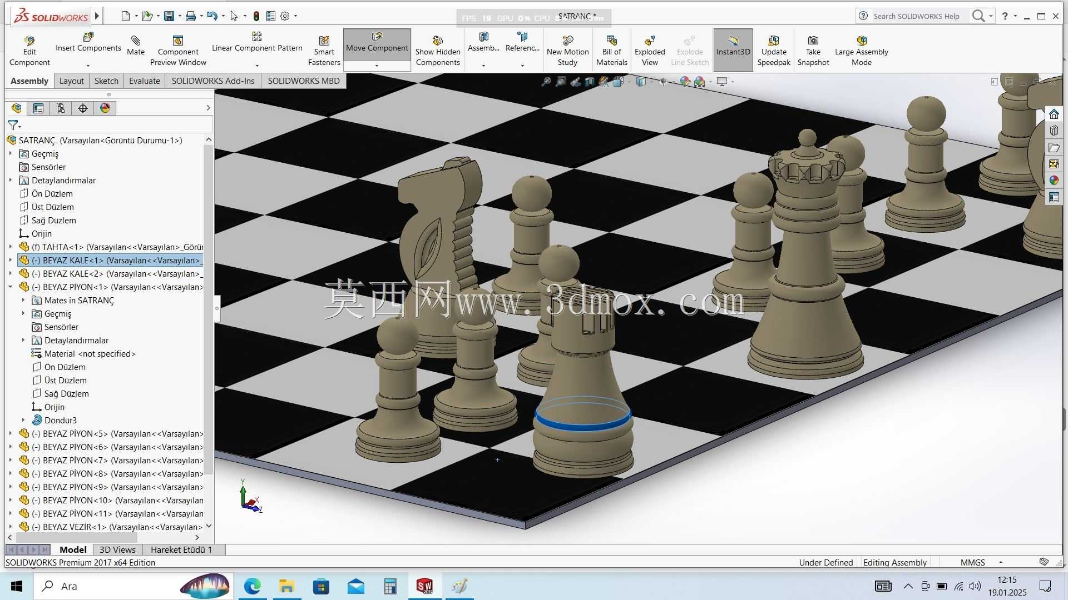Click the Rebuild traffic light icon
The image size is (1068, 600).
256,16
